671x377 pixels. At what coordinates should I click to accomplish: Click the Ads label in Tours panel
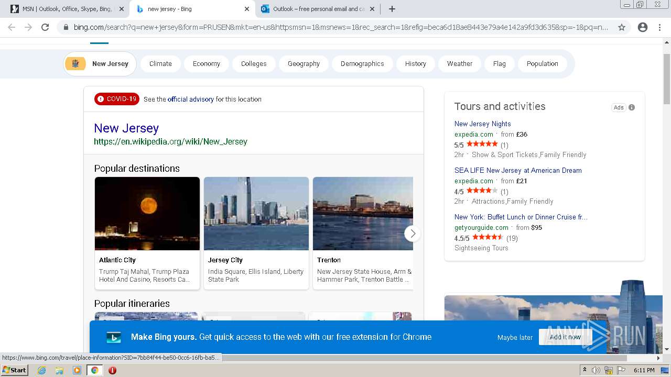(619, 107)
